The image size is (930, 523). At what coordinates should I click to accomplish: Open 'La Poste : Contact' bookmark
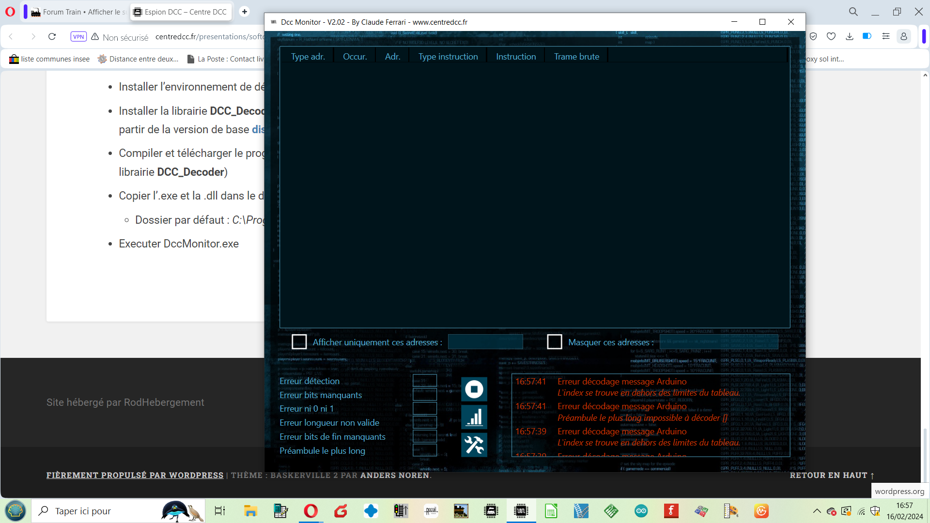(226, 59)
